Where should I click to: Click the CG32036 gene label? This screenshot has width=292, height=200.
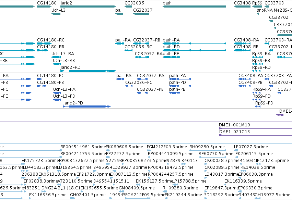click(x=134, y=3)
